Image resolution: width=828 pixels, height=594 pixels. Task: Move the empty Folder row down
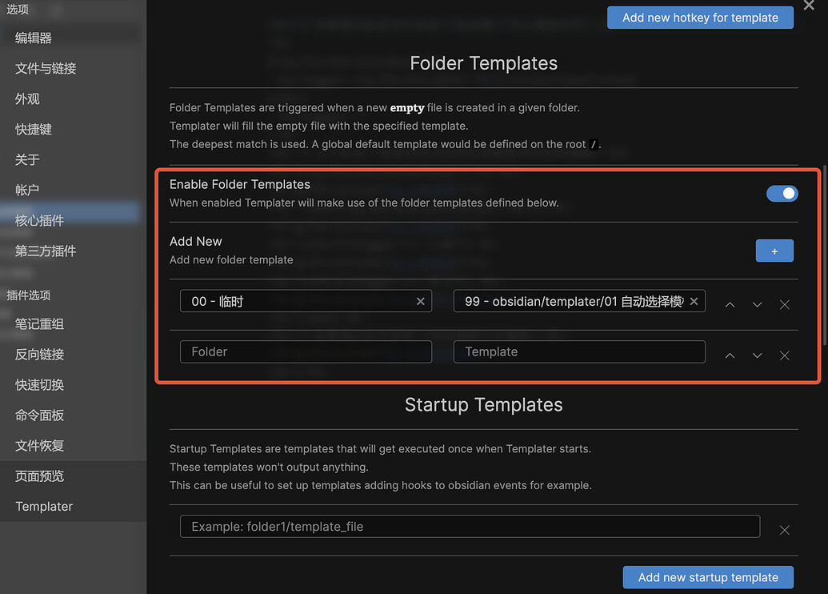[757, 355]
